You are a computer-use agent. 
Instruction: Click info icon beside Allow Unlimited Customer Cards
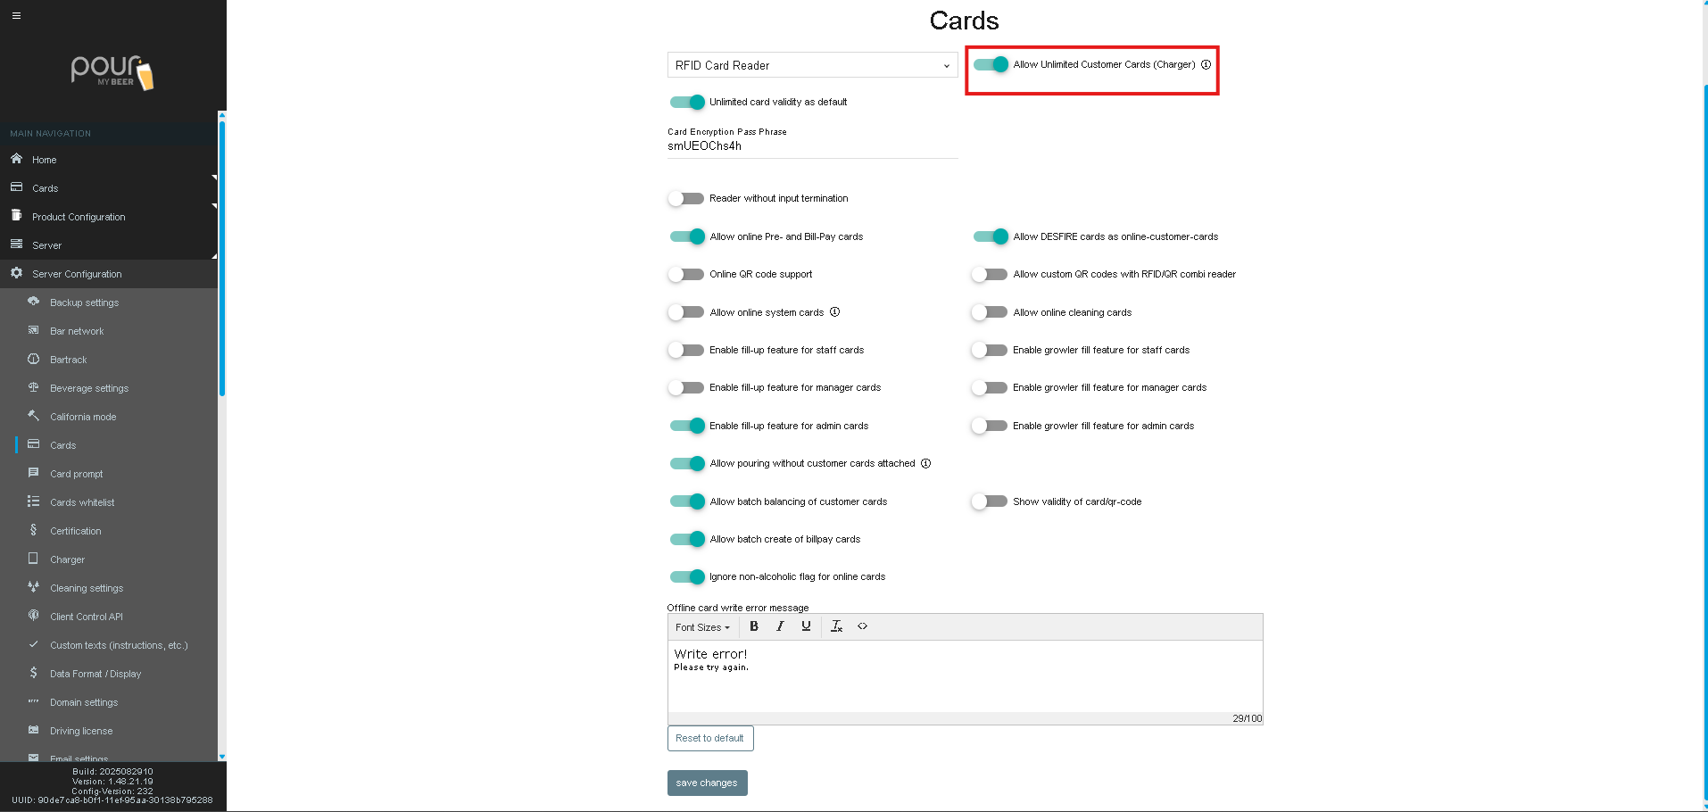[1206, 64]
